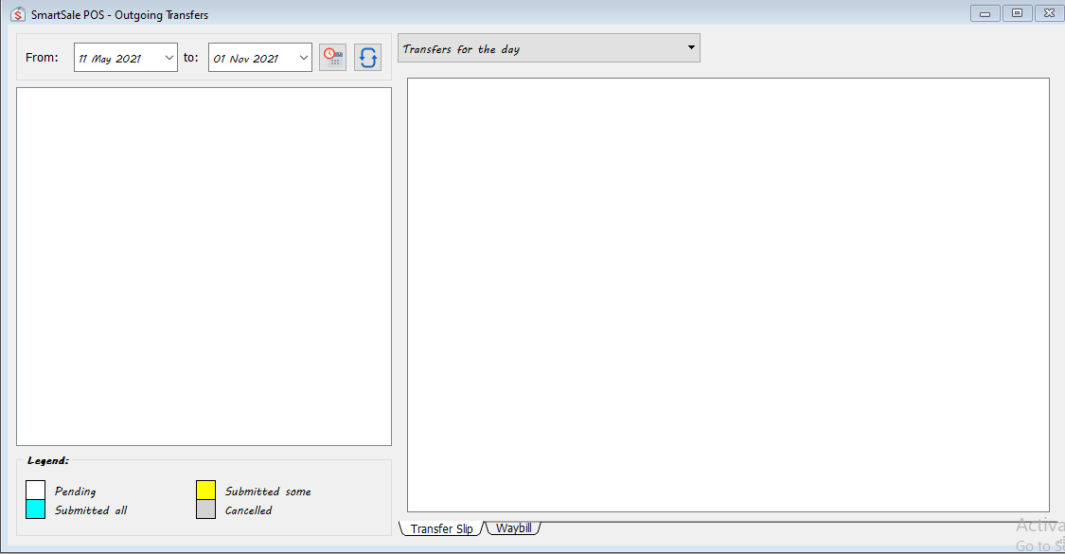The width and height of the screenshot is (1065, 554).
Task: Close the Outgoing Transfers window
Action: pos(1049,13)
